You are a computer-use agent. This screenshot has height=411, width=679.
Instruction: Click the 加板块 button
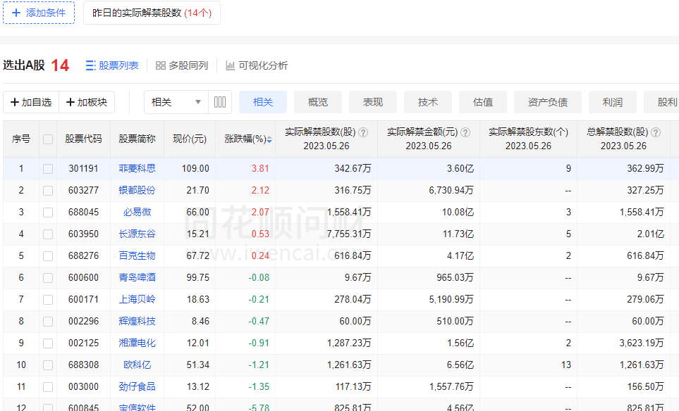coord(87,102)
